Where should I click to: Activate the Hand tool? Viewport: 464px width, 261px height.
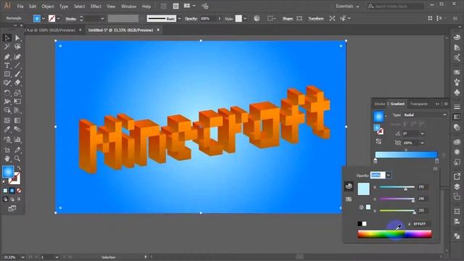pos(7,159)
